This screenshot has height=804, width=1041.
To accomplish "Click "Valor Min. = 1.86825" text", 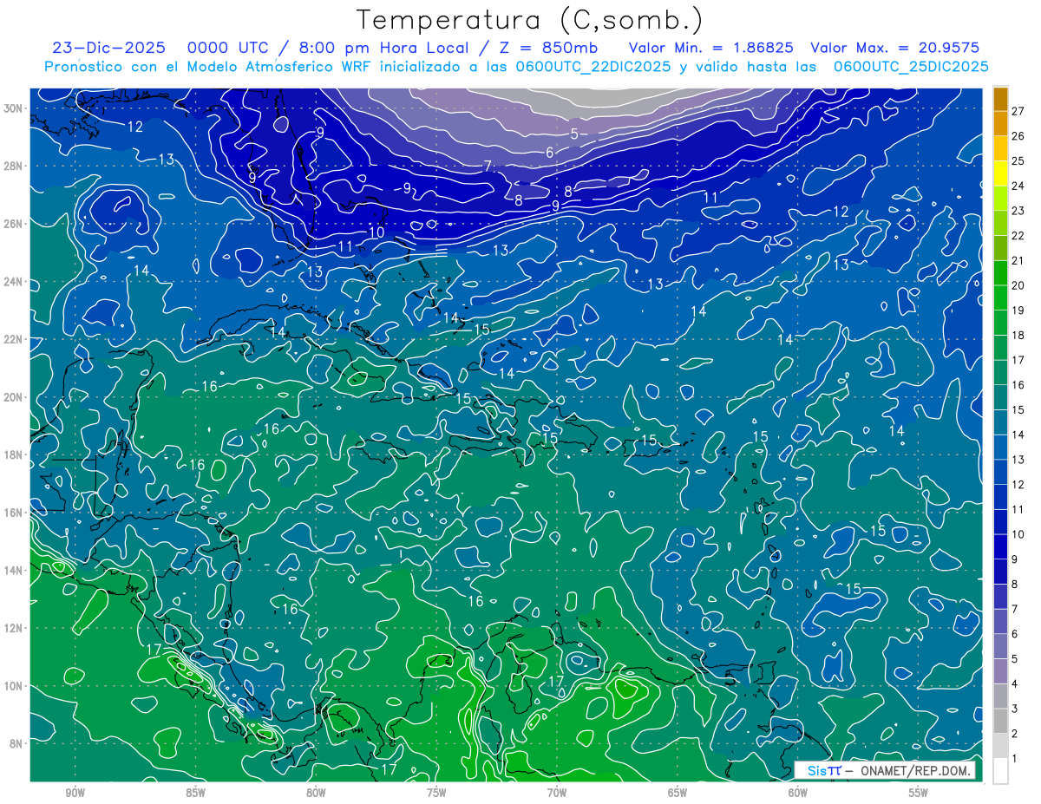I will pos(710,48).
